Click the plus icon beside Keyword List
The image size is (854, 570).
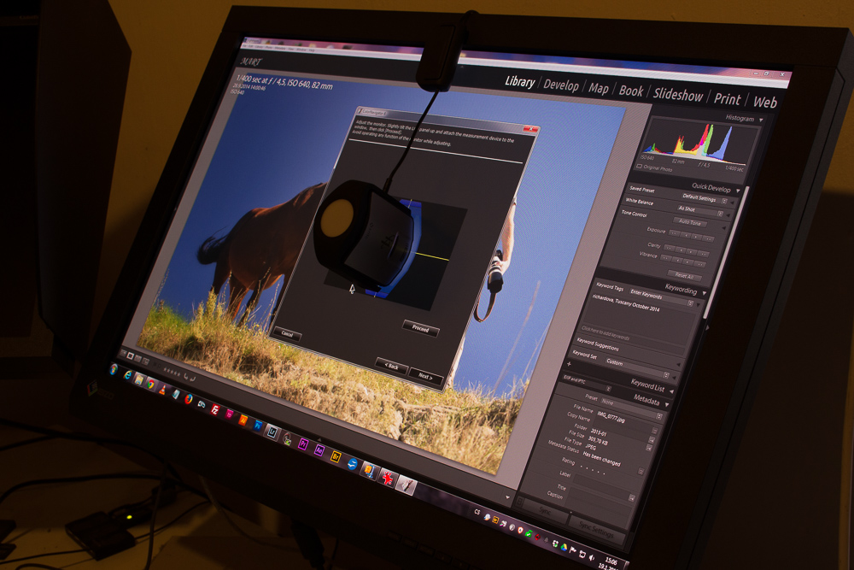tap(569, 363)
